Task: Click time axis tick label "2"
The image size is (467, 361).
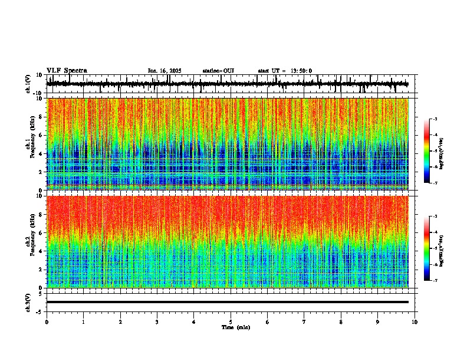Action: (120, 322)
